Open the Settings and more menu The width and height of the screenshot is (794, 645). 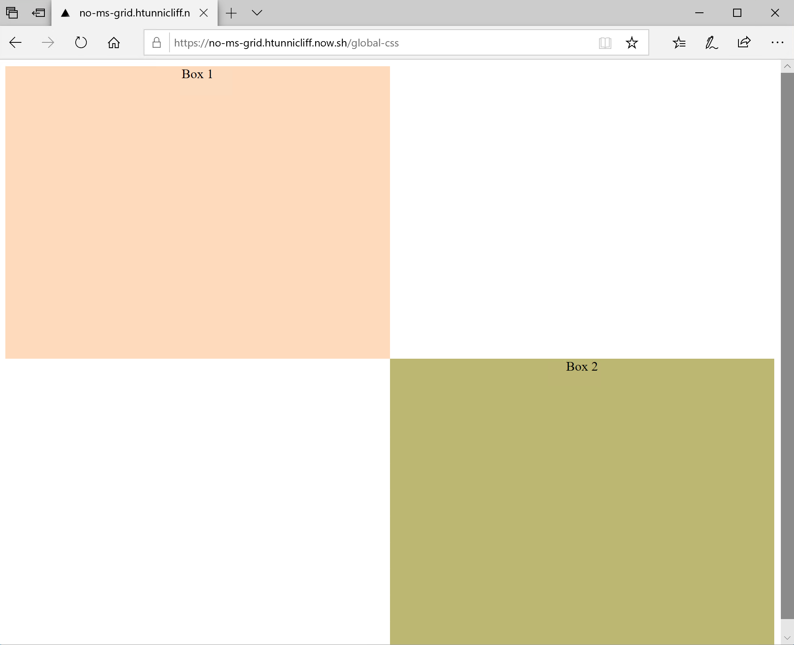click(x=777, y=42)
